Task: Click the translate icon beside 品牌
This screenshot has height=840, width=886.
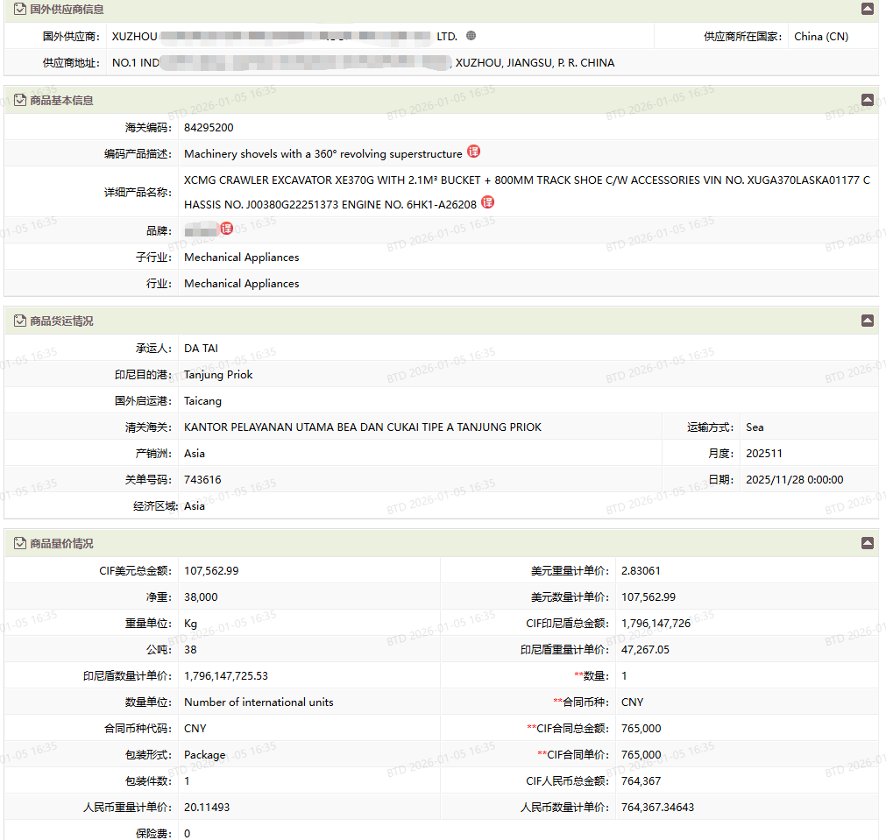Action: 226,229
